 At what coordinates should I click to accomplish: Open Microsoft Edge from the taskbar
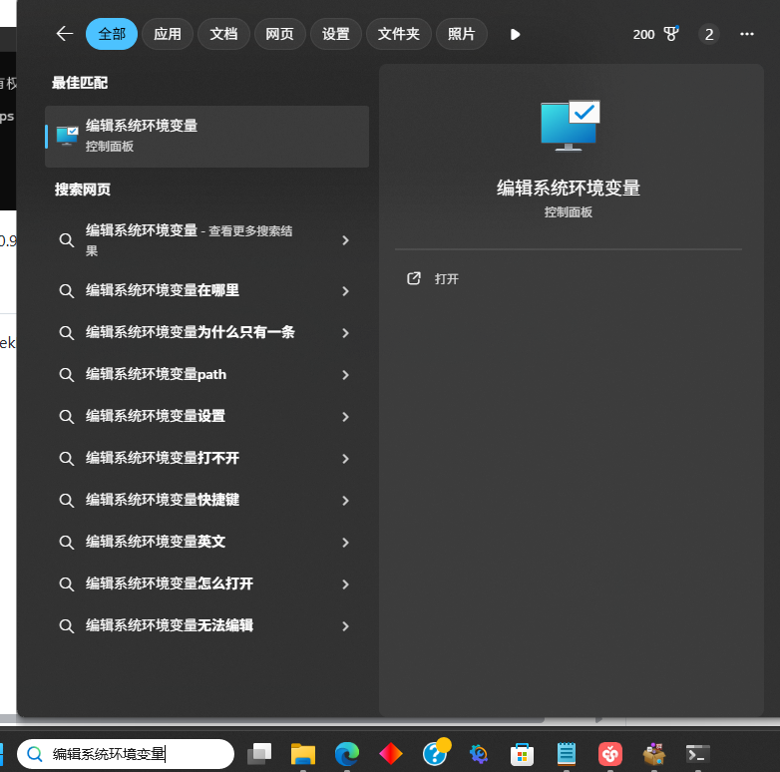coord(347,754)
